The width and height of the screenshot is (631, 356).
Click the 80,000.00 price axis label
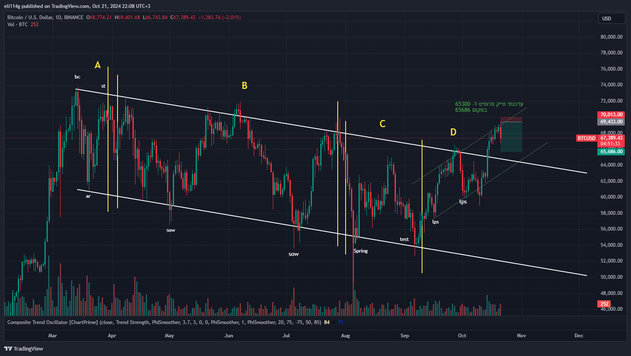(x=611, y=37)
